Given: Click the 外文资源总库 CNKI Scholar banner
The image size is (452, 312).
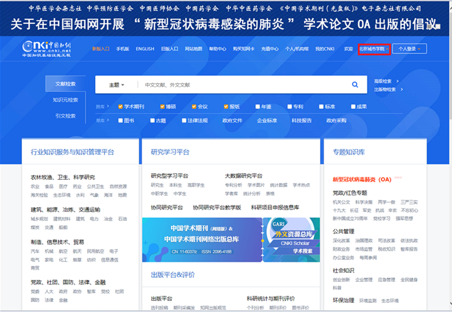Looking at the screenshot, I should coord(292,240).
